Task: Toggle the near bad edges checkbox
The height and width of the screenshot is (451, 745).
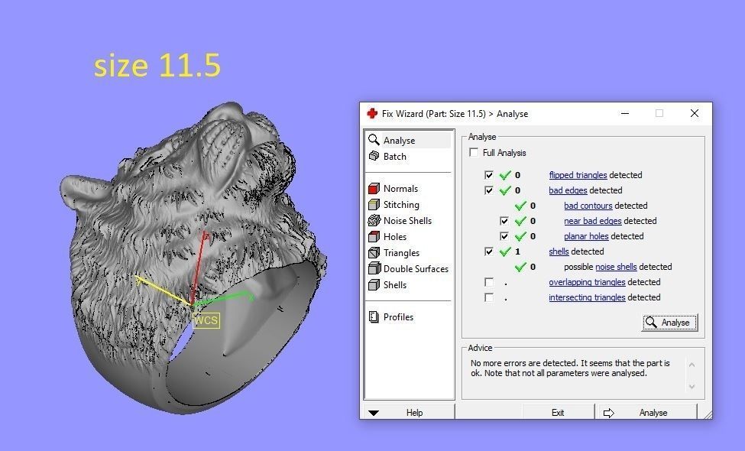Action: 504,221
